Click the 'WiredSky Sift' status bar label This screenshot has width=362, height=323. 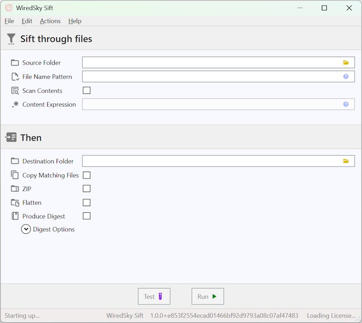125,316
